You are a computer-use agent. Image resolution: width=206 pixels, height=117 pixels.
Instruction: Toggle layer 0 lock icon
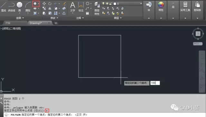click(110, 4)
